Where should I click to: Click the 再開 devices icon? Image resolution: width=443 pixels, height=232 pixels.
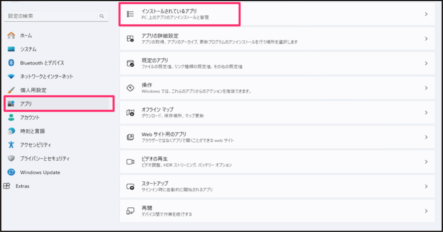(x=130, y=211)
